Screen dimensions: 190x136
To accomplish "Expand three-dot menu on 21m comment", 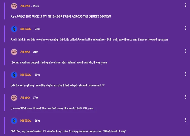I will (x=186, y=51).
